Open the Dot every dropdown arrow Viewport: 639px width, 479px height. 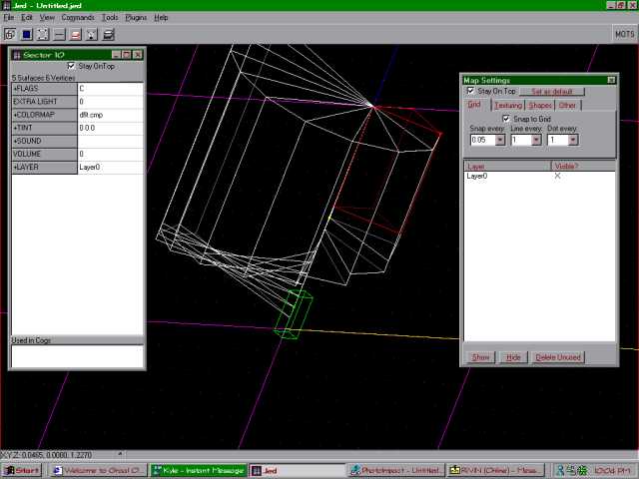click(573, 140)
